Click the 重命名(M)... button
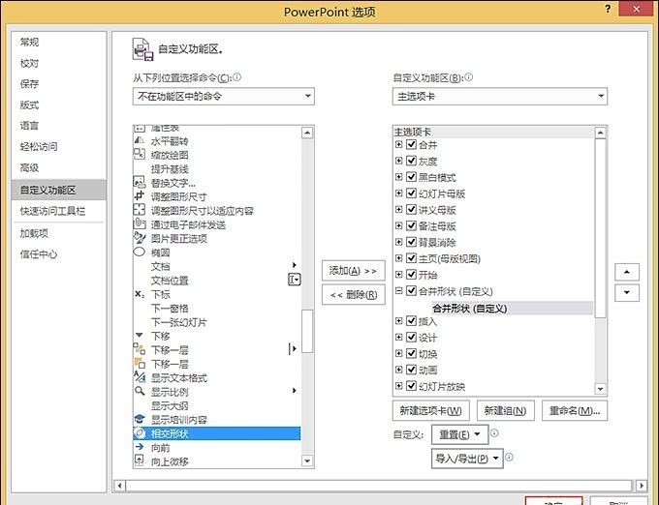 575,410
